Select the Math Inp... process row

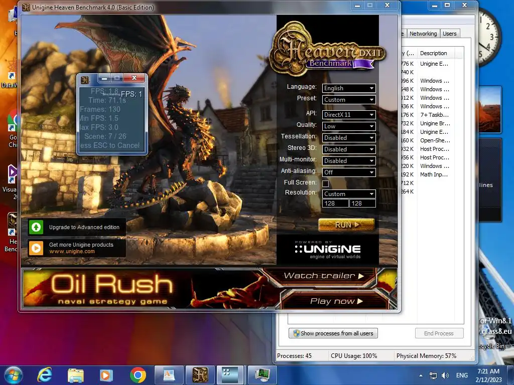pyautogui.click(x=434, y=174)
